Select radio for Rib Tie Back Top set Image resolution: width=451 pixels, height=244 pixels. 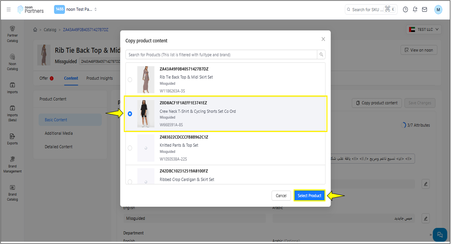pos(130,80)
